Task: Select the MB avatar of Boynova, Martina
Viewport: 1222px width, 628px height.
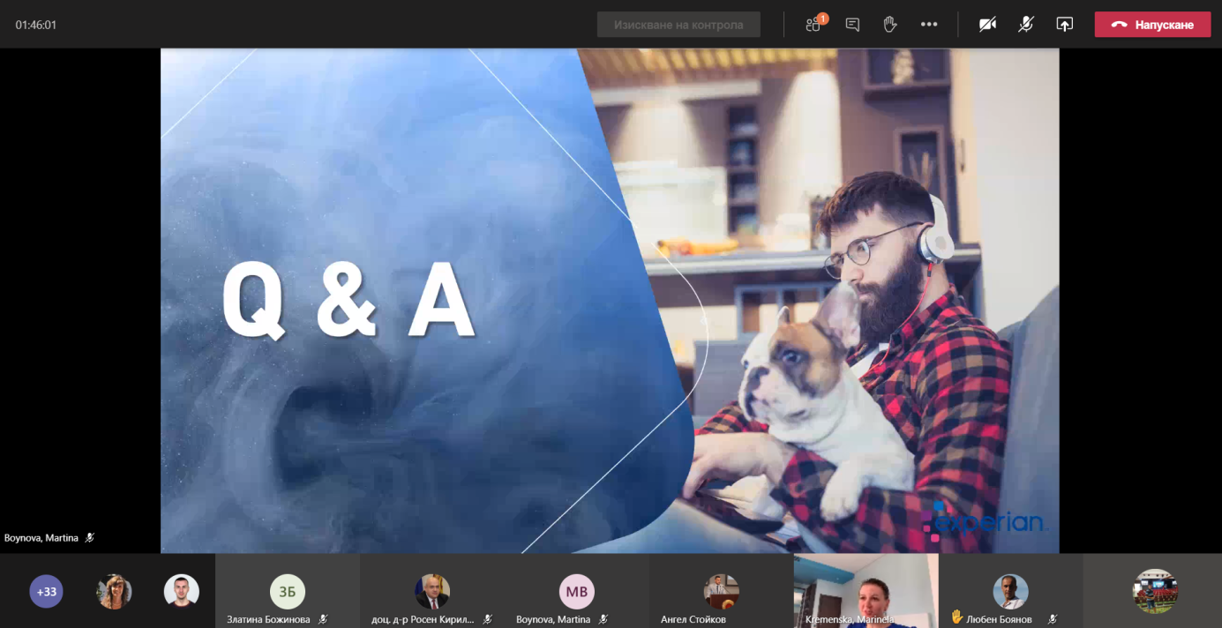Action: coord(576,592)
